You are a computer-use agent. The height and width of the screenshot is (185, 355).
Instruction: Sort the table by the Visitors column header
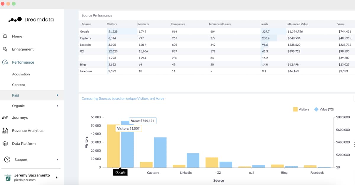pos(112,24)
